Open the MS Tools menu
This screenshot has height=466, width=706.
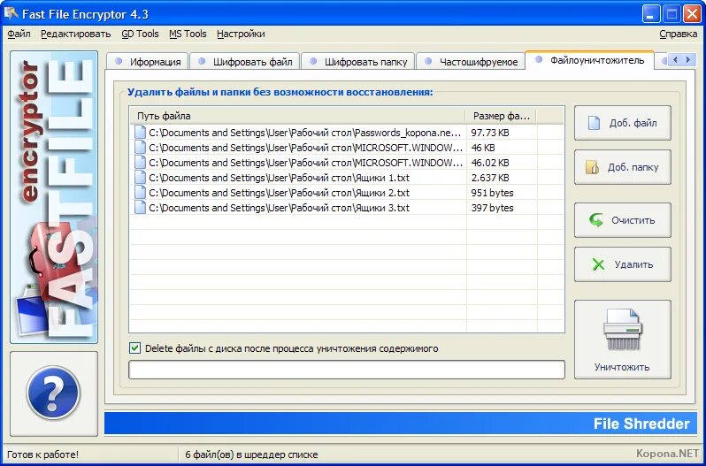coord(188,34)
